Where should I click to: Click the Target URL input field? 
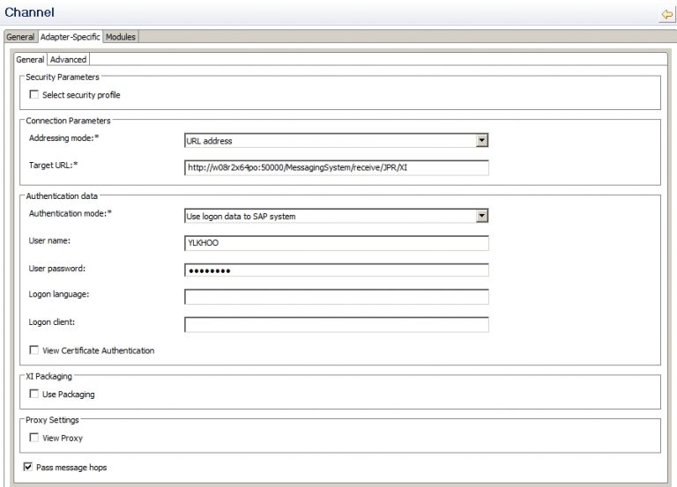click(x=336, y=167)
